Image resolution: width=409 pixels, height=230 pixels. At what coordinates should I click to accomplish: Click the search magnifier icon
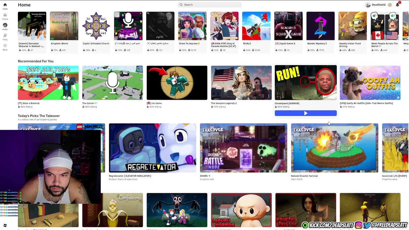181,5
